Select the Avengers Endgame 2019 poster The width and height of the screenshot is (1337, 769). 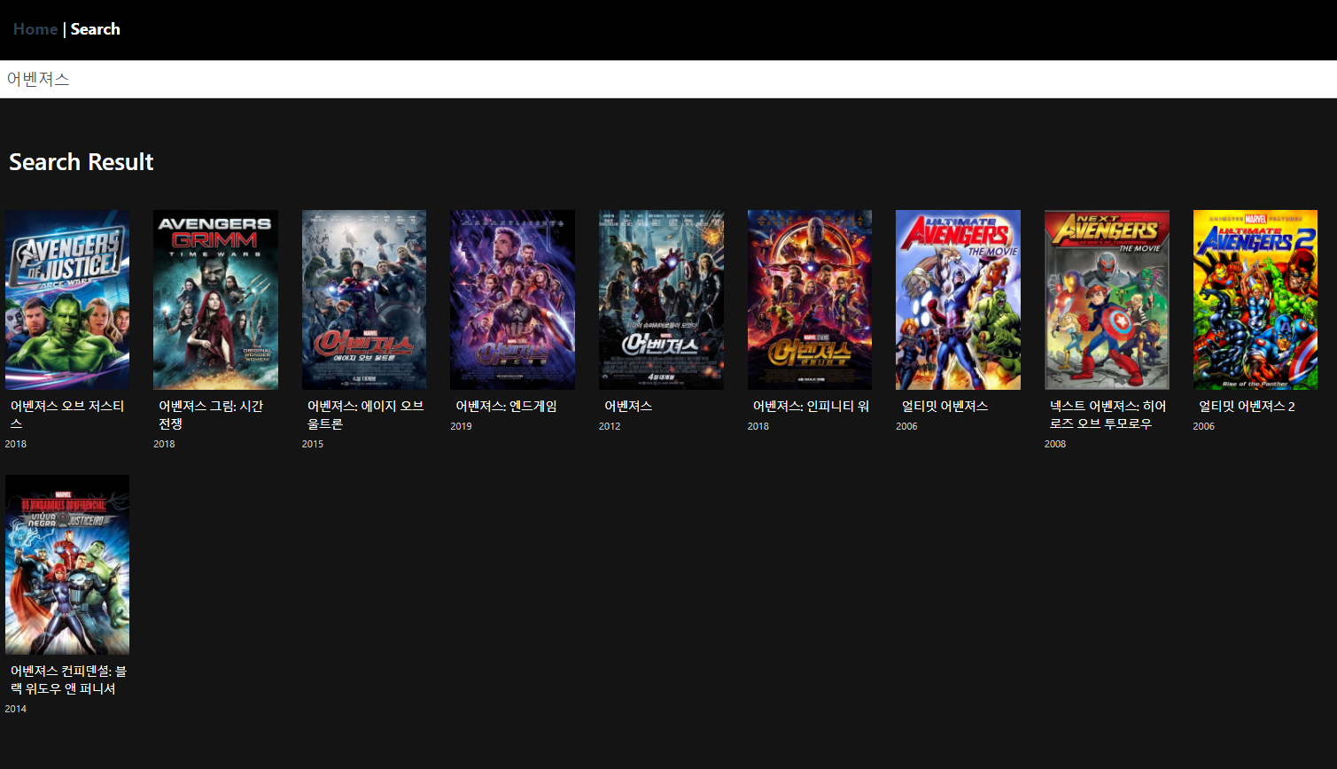point(512,299)
